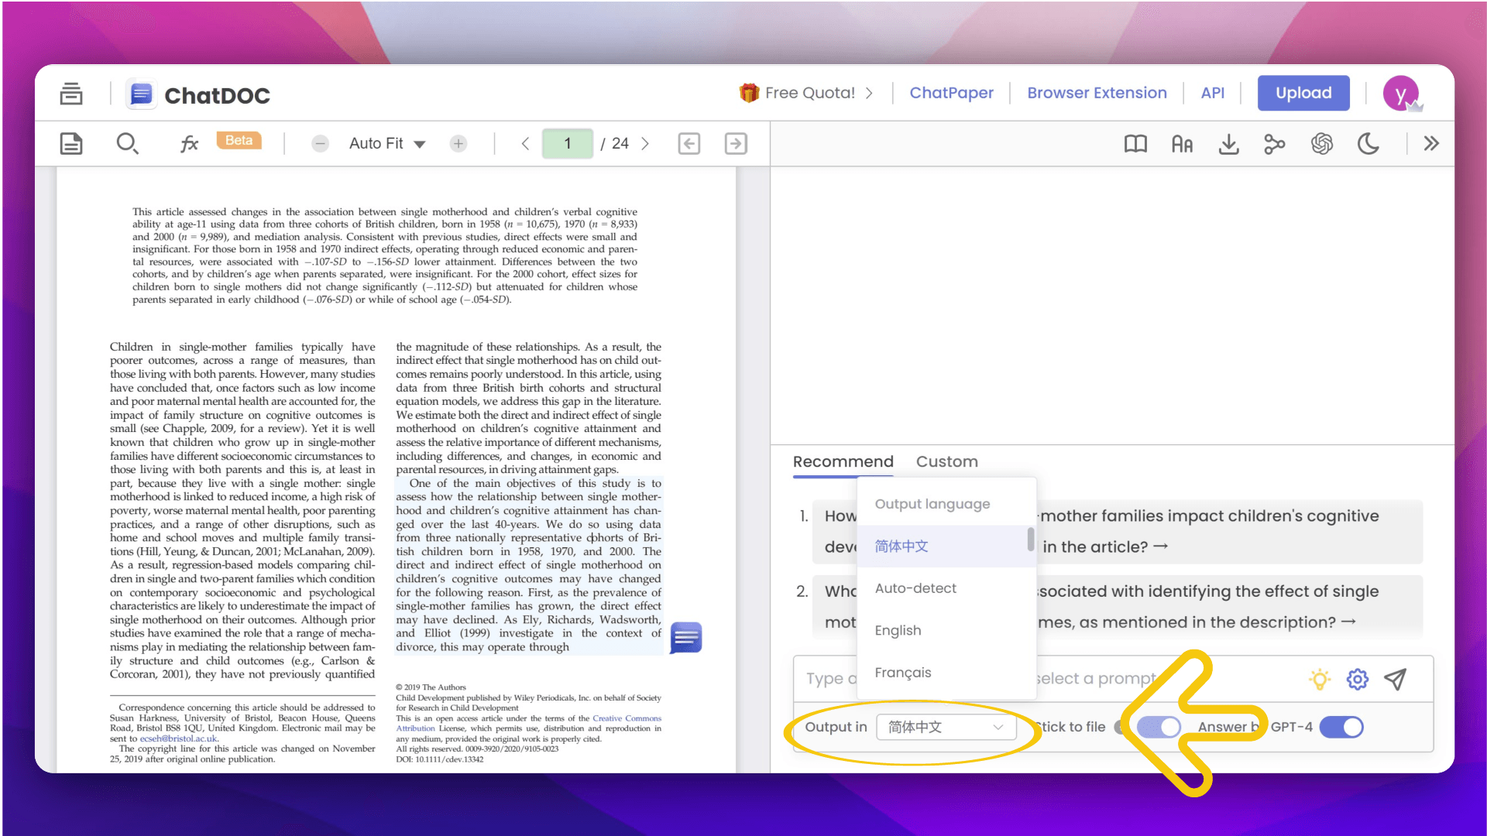Screen dimensions: 1487x836
Task: Click the Free Quota gift icon
Action: pos(749,93)
